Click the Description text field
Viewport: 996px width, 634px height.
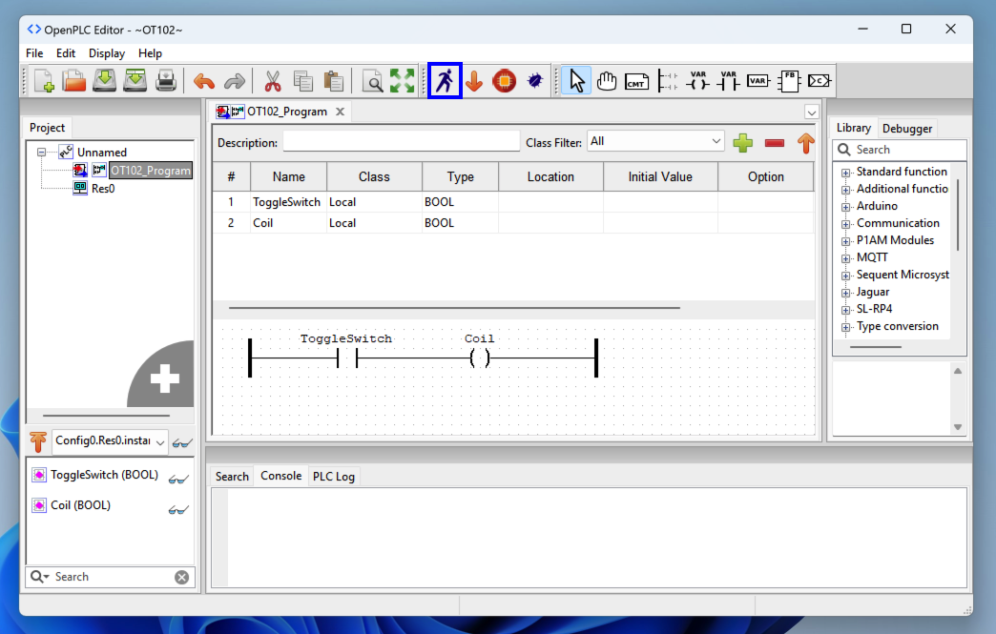[x=401, y=142]
